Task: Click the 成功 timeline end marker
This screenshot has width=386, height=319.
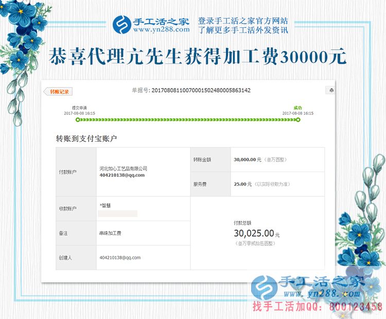Action: pos(298,120)
